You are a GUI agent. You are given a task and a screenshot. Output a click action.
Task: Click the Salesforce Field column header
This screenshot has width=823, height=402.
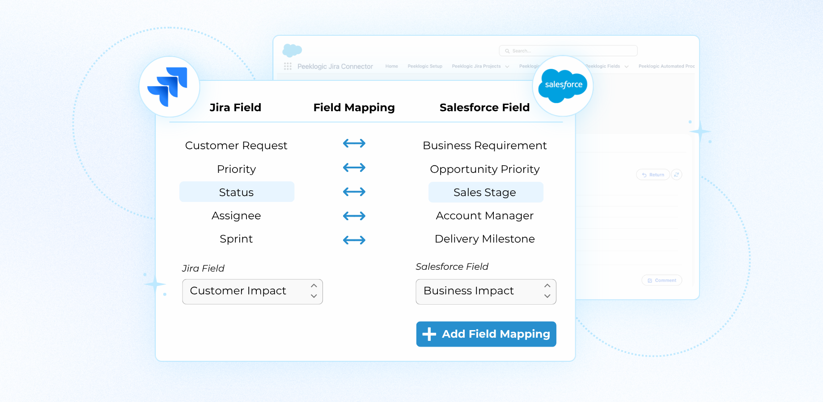[x=484, y=108]
